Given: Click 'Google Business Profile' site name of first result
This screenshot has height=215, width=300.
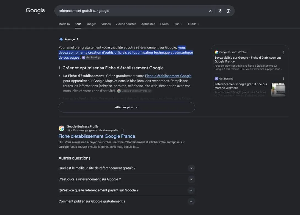Looking at the screenshot, I should tap(82, 126).
